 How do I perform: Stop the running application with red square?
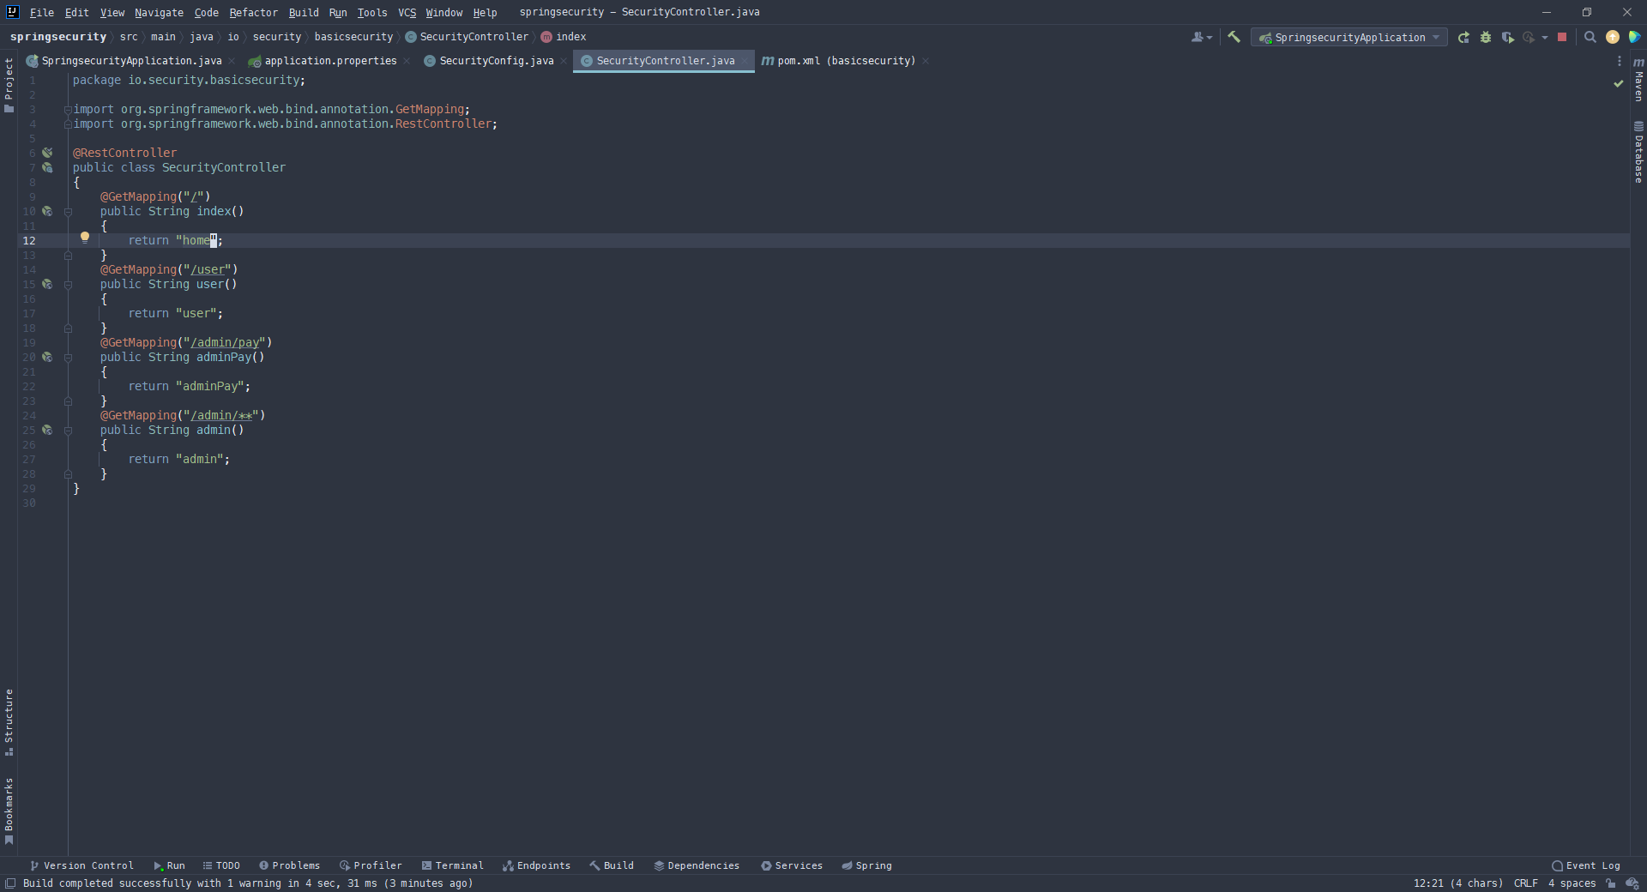[1562, 37]
